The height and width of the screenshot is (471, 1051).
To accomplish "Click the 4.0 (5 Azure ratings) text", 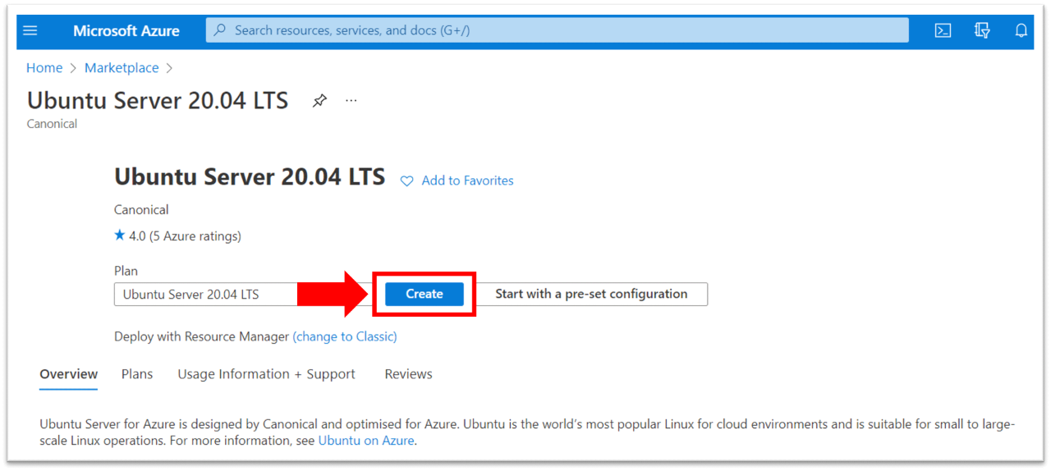I will [x=185, y=236].
